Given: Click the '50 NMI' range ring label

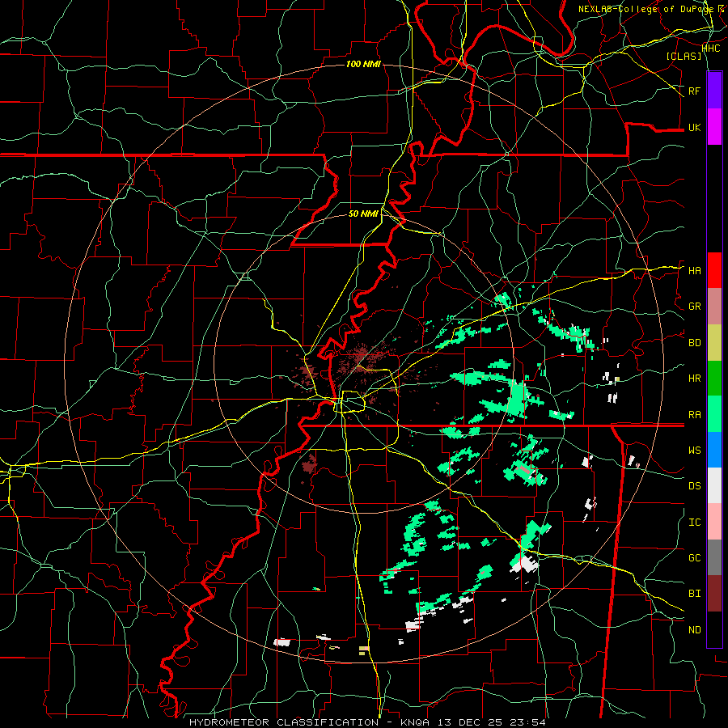Looking at the screenshot, I should [x=363, y=214].
